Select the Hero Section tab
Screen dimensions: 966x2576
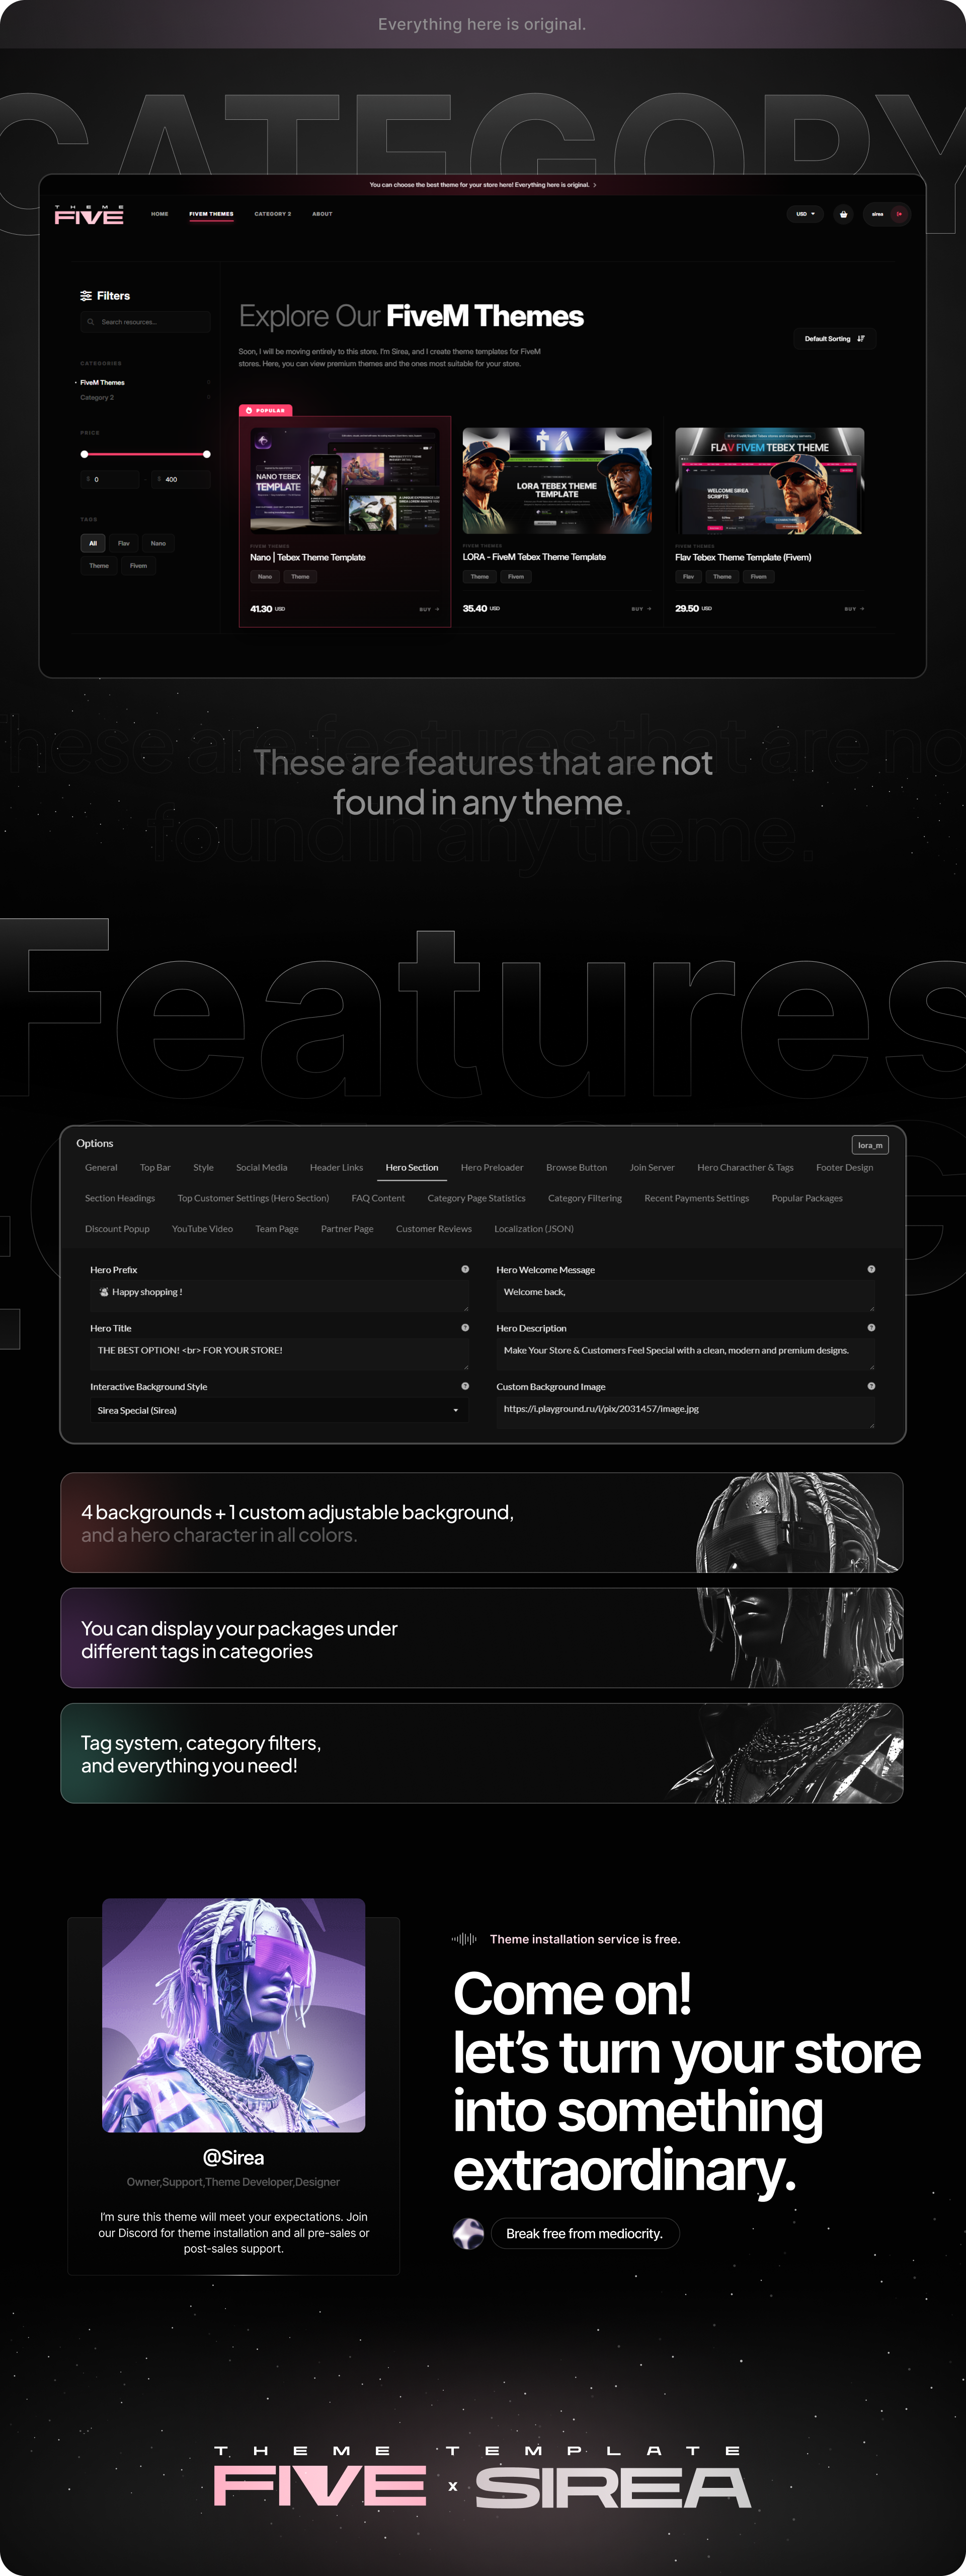pyautogui.click(x=412, y=1167)
